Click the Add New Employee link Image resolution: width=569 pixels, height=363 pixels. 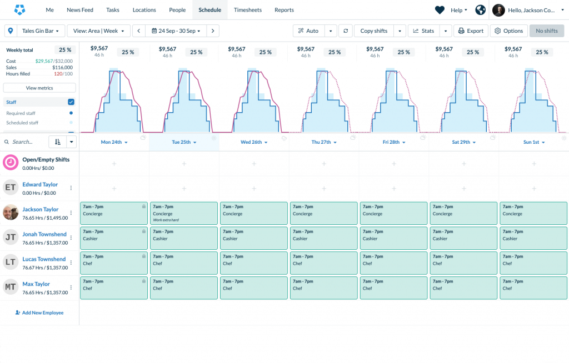click(39, 313)
